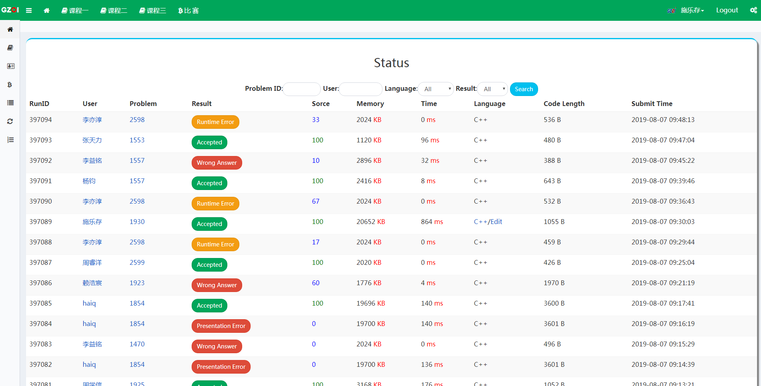Expand the Result filter dropdown
This screenshot has height=386, width=761.
pos(493,89)
